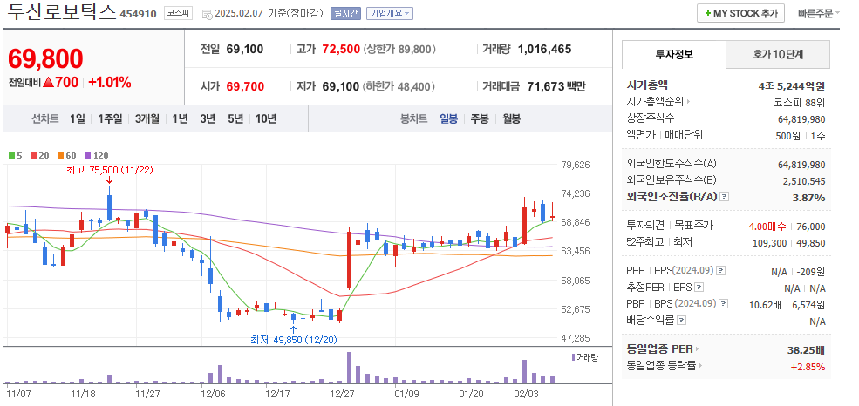
Task: Open help icon beside 추정PER EPS
Action: [699, 288]
